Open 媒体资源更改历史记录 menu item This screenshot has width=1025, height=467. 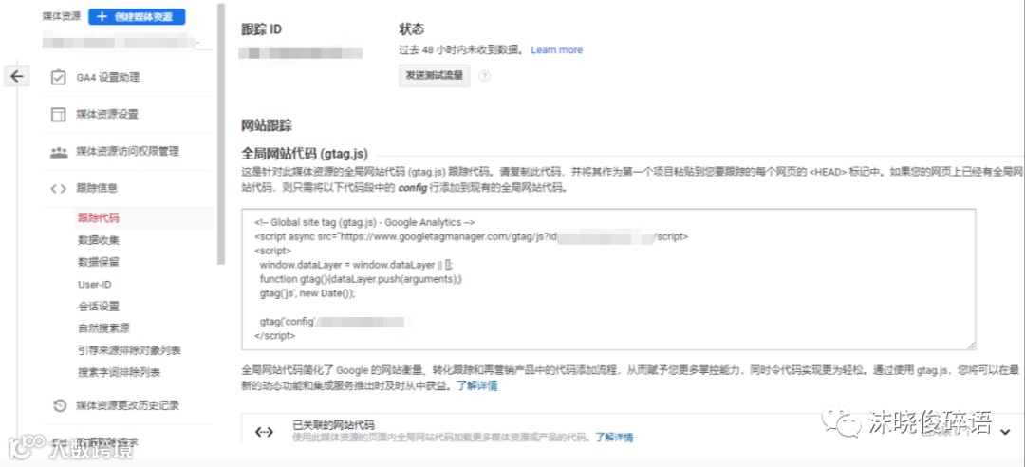click(129, 405)
